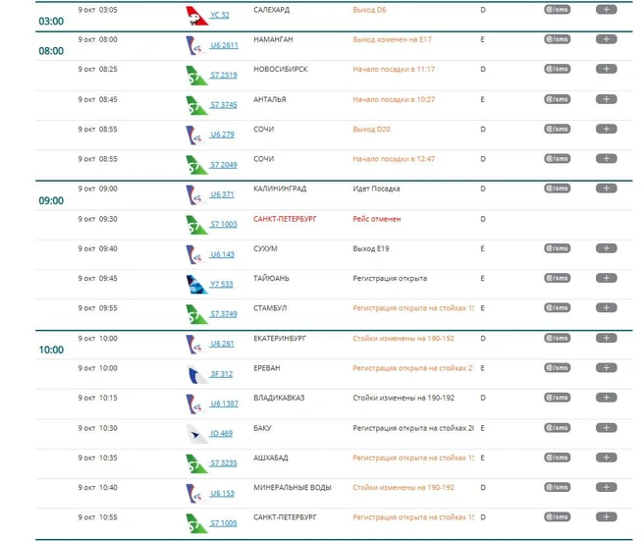The height and width of the screenshot is (541, 644).
Task: Click the airline tail logo for 3F 312
Action: pos(196,374)
